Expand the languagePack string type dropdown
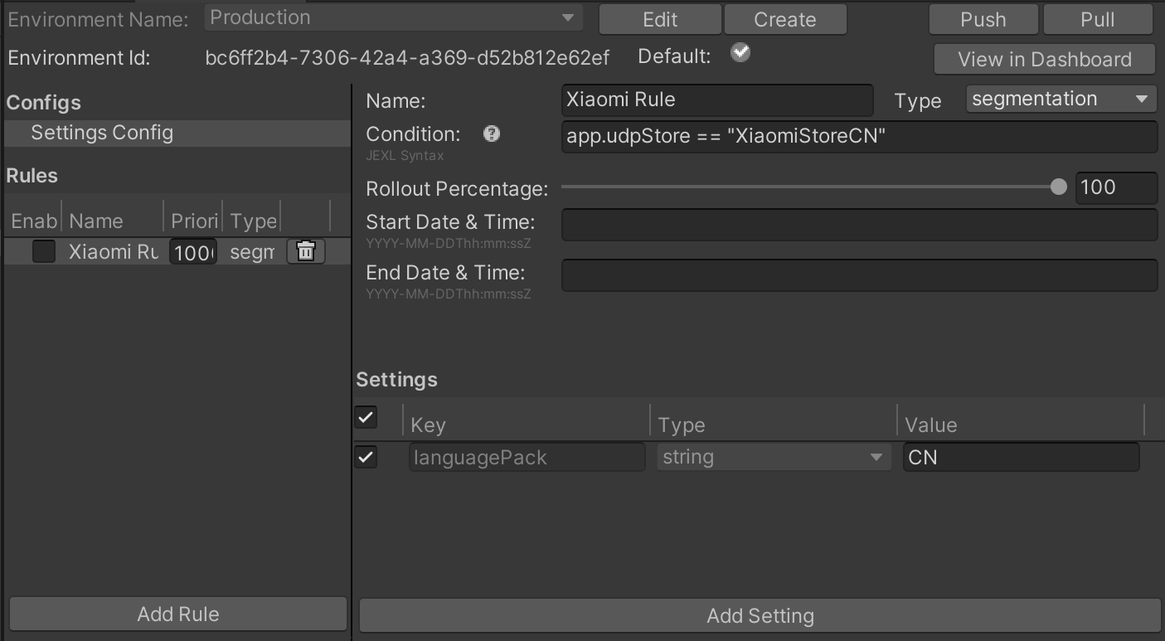This screenshot has width=1165, height=641. pos(771,457)
